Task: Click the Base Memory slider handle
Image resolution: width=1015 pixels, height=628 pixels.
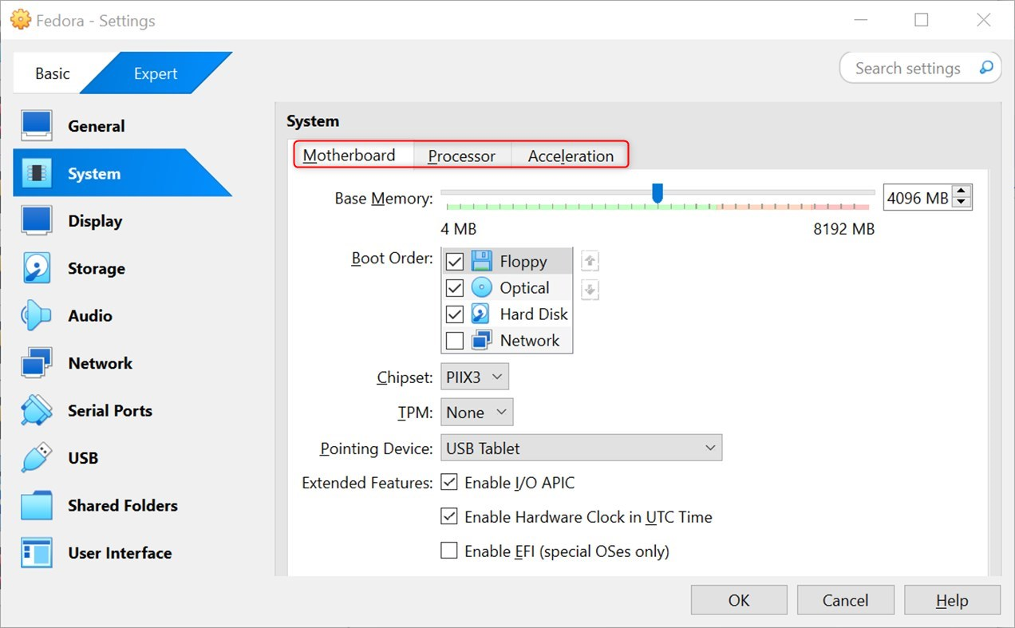Action: (658, 193)
